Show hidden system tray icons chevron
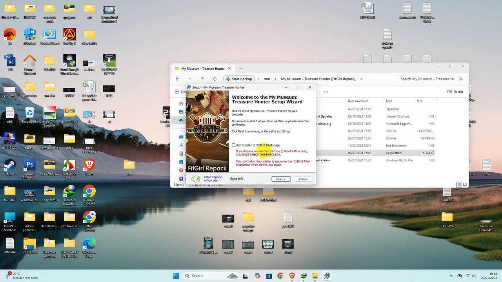 click(x=451, y=276)
